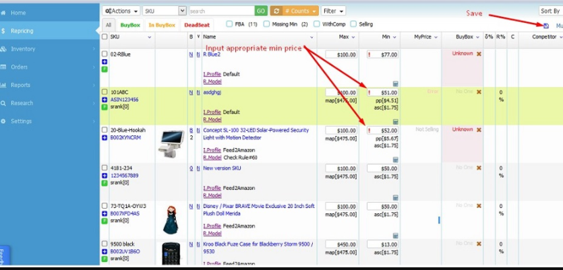
Task: Enable the FBA filter checkbox
Action: tap(230, 24)
